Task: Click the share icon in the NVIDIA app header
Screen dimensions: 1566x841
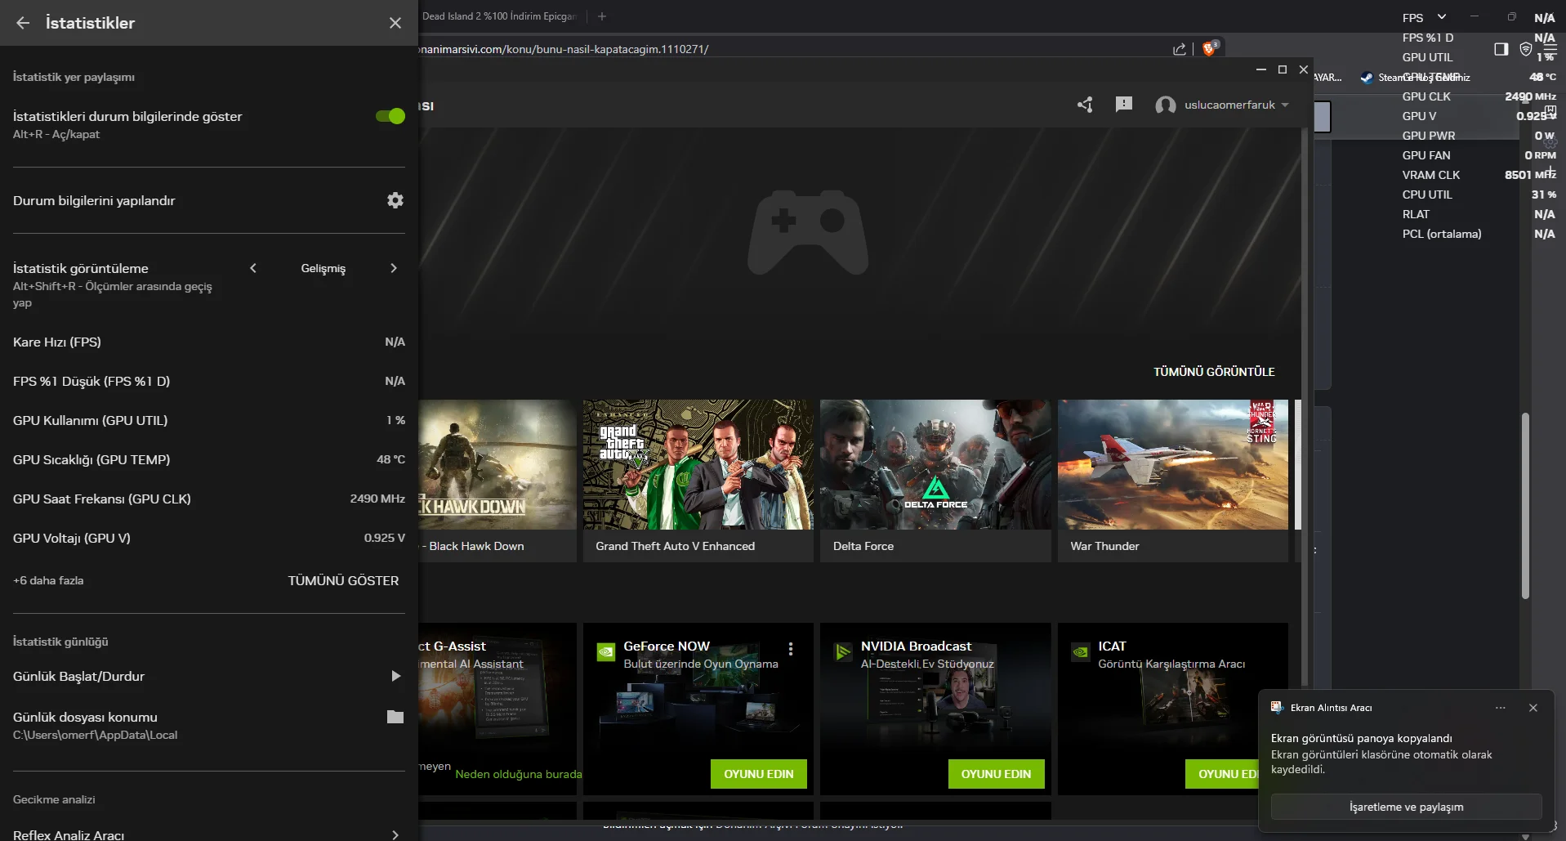Action: [x=1085, y=105]
